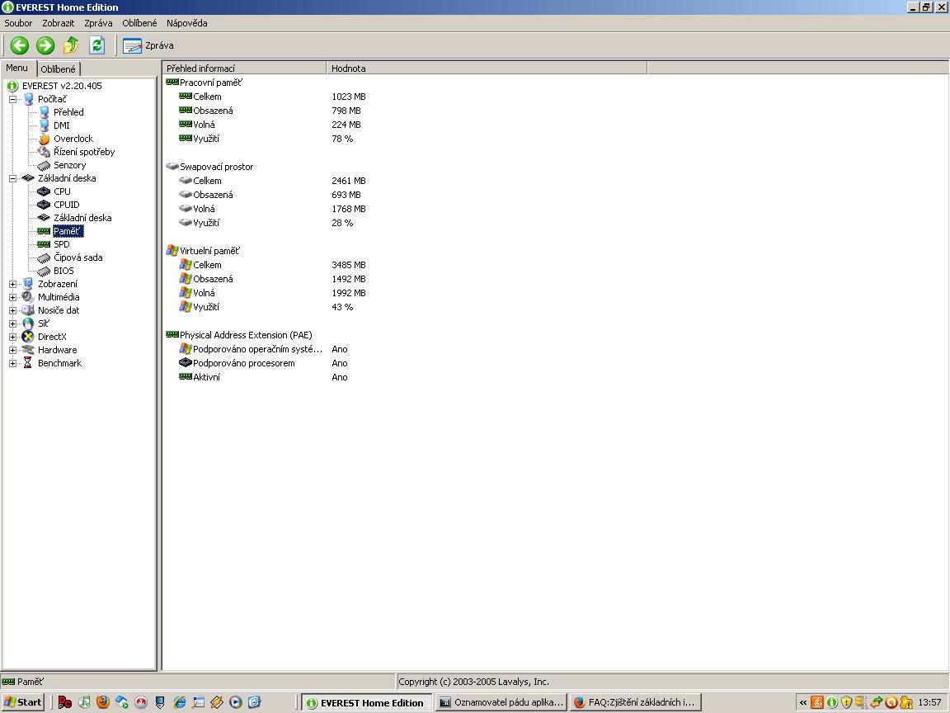Refresh the page using the toolbar refresh icon
This screenshot has height=713, width=950.
coord(97,45)
